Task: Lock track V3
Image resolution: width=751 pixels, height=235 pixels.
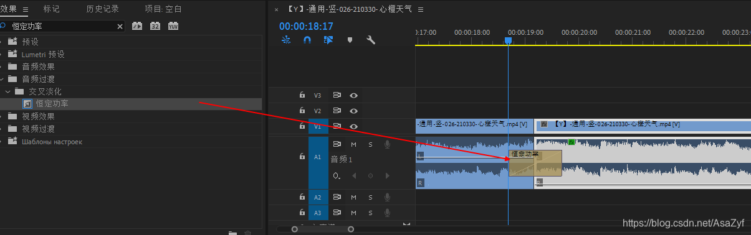Action: click(302, 95)
